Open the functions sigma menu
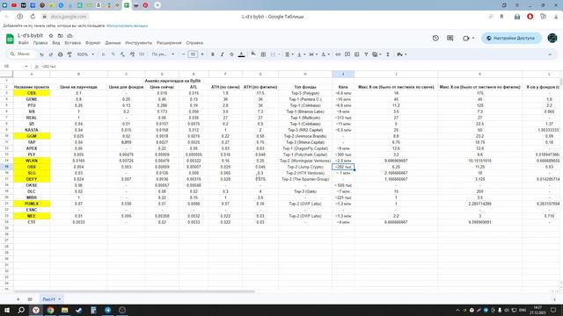Viewport: 563px width, 316px height. tap(388, 54)
